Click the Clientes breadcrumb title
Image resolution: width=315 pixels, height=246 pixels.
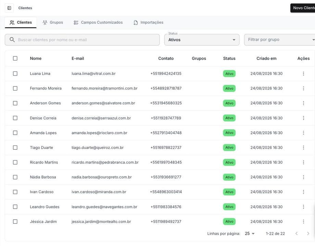[25, 8]
